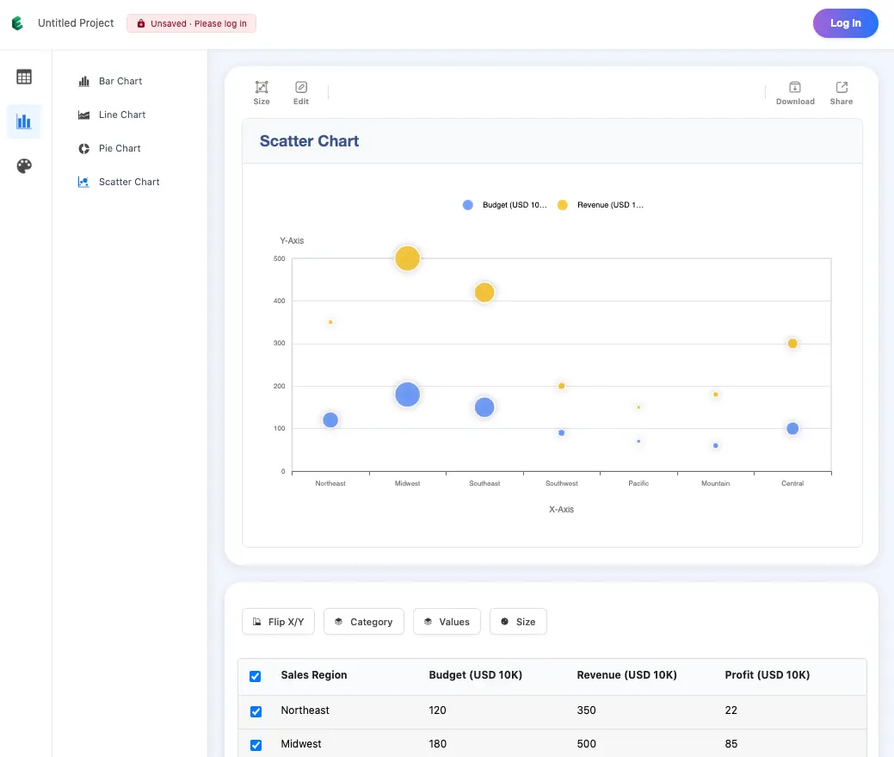The width and height of the screenshot is (894, 757).
Task: Click the Midwest revenue value 500
Action: 586,744
